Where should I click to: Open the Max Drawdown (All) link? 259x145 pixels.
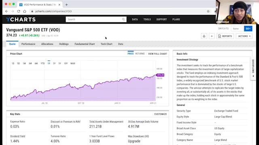(x=138, y=136)
